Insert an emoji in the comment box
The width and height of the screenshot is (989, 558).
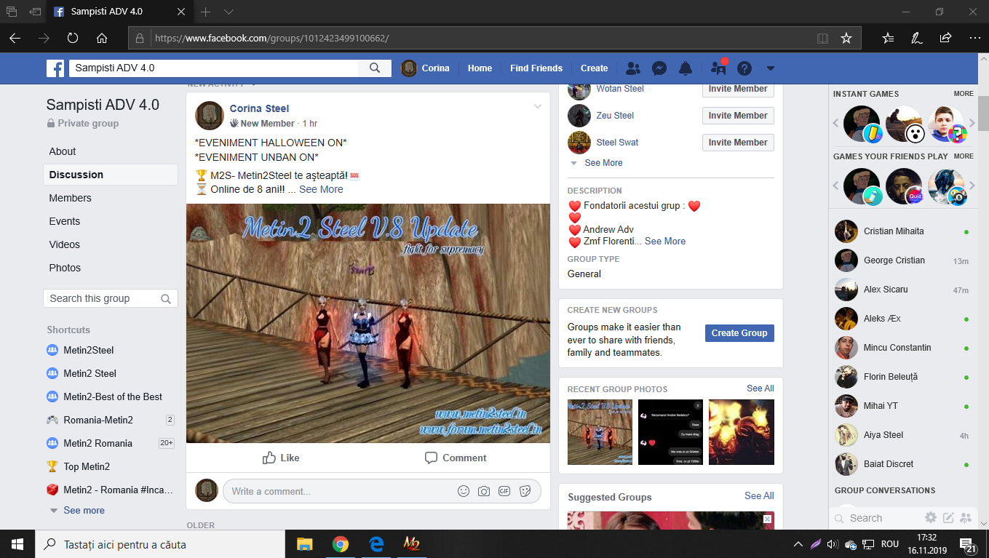[x=464, y=491]
